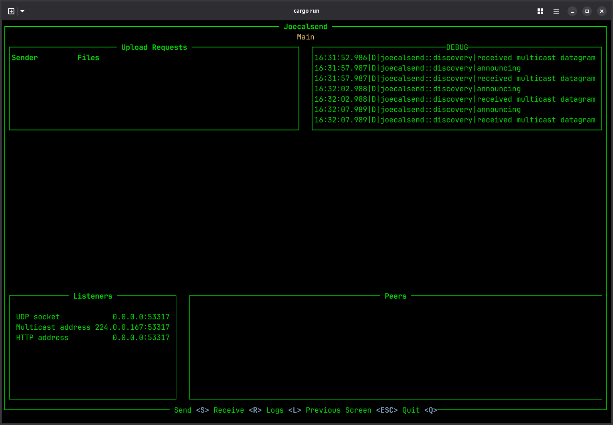
Task: Select the Main screen title
Action: tap(306, 37)
